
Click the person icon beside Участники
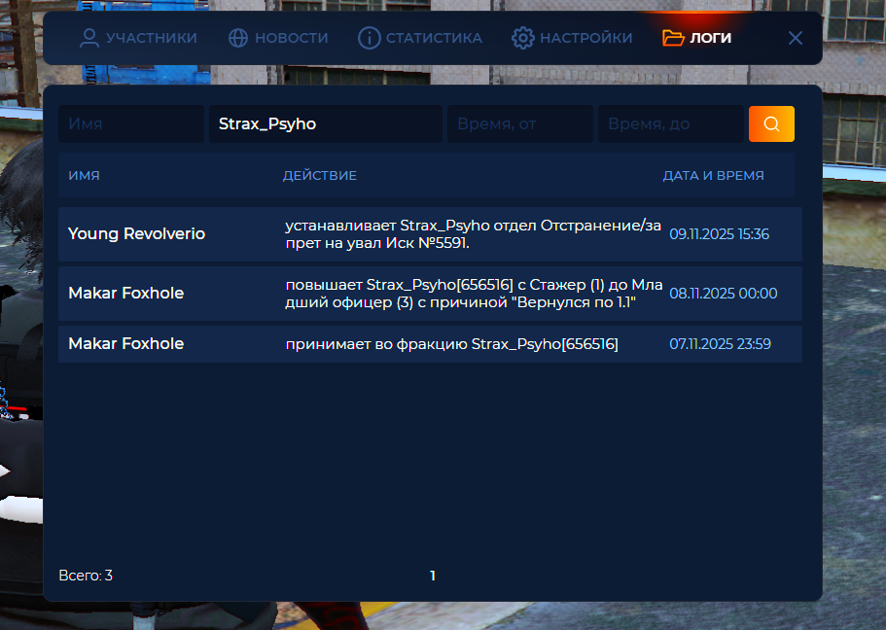pos(89,38)
